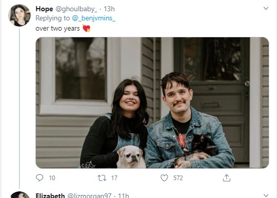
Task: Expand the chevron menu on Hope's tweet
Action: tap(266, 8)
